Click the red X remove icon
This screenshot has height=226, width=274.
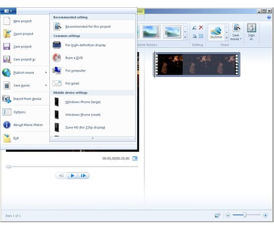[201, 28]
